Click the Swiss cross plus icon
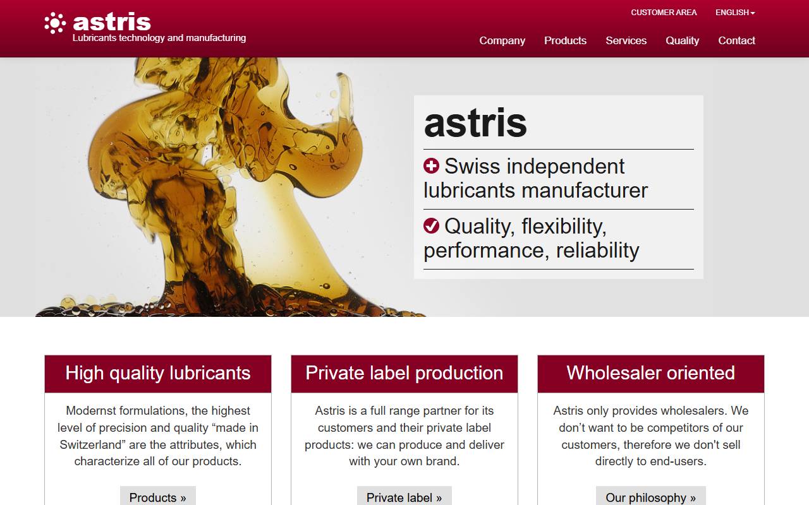Screen dimensions: 809x505 (431, 166)
